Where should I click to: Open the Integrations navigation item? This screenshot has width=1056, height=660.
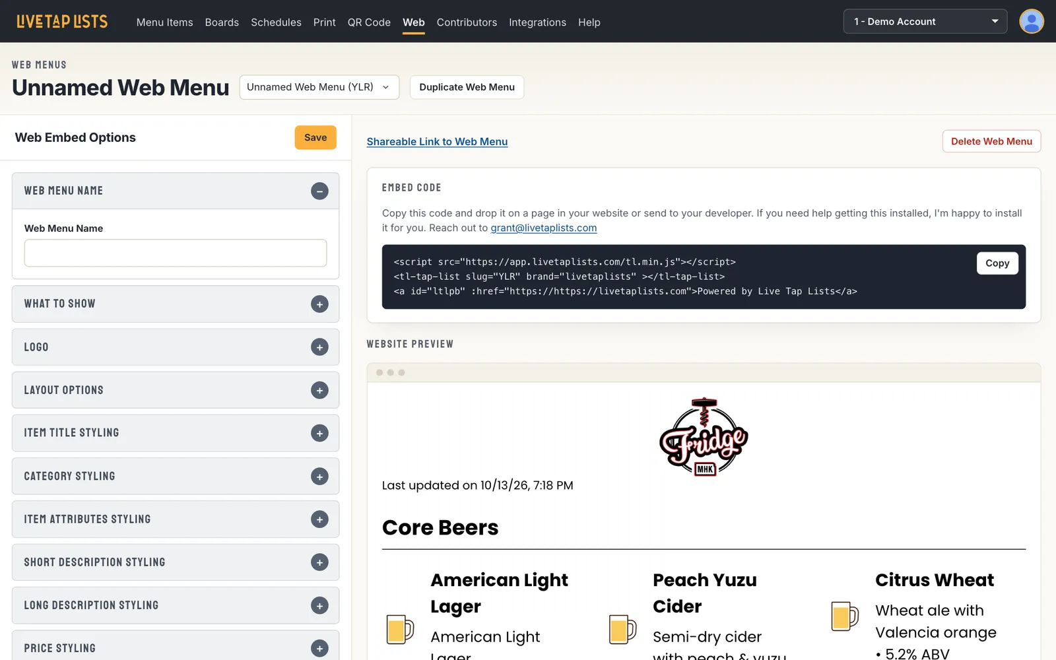pos(537,22)
